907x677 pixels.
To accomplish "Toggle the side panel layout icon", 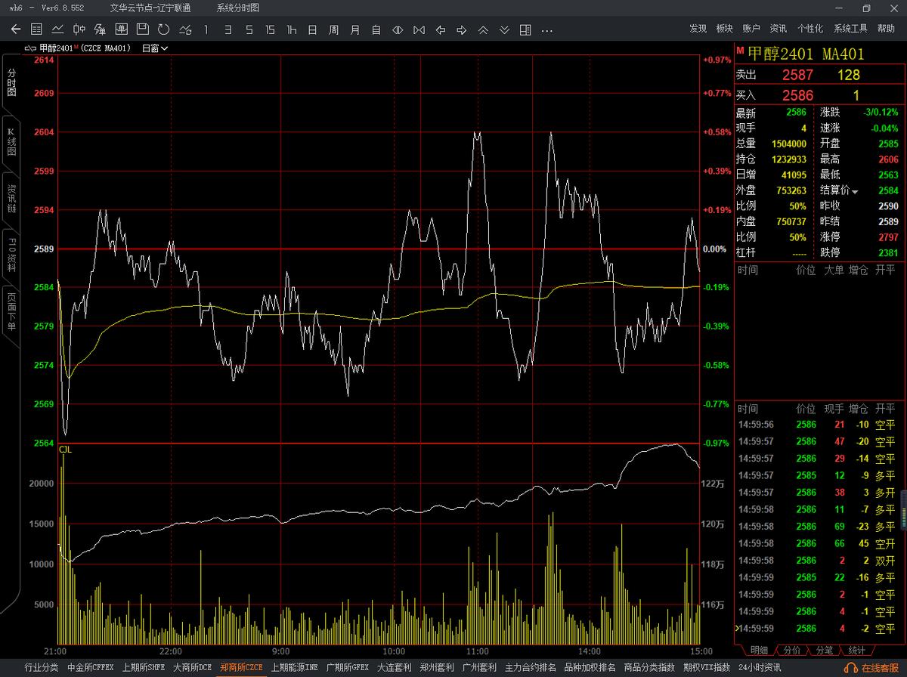I will point(526,30).
